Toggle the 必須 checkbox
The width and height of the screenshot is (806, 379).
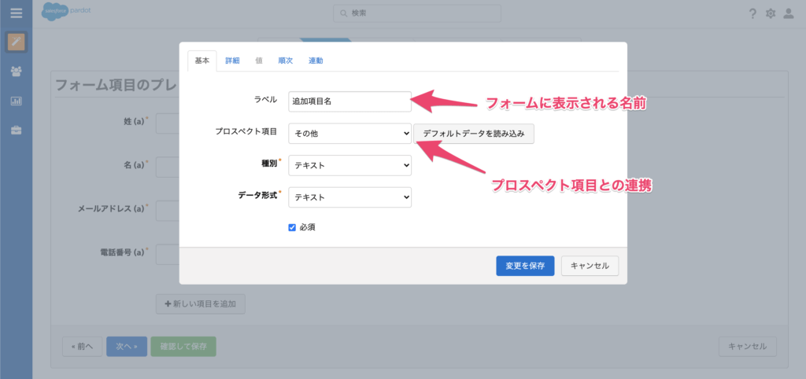point(292,227)
